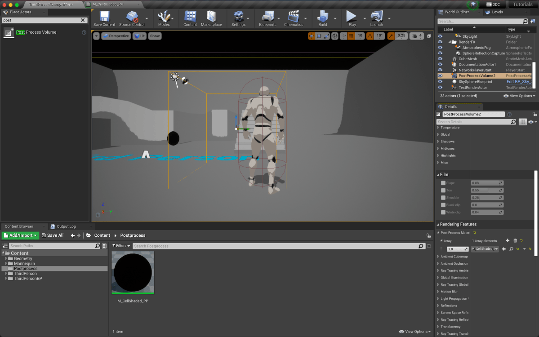Open the Perspective viewport type dropdown
The height and width of the screenshot is (337, 539).
116,36
